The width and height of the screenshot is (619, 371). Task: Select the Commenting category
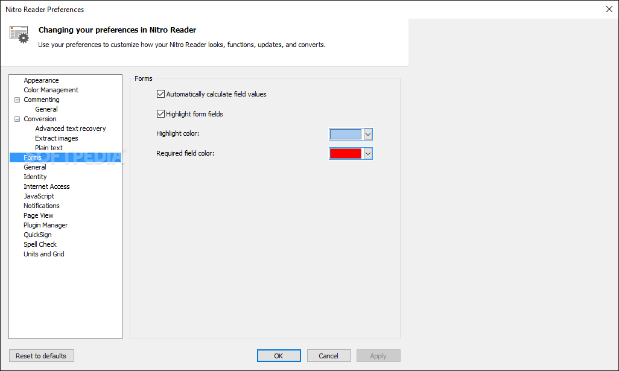tap(42, 100)
